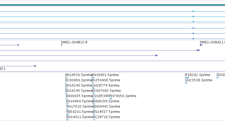Click the DME1-004B10.R feature label
Image resolution: width=225 pixels, height=121 pixels.
click(x=74, y=42)
